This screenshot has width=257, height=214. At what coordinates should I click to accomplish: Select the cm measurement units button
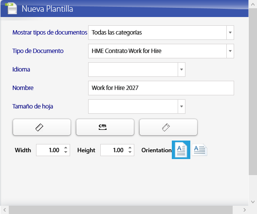coord(105,127)
